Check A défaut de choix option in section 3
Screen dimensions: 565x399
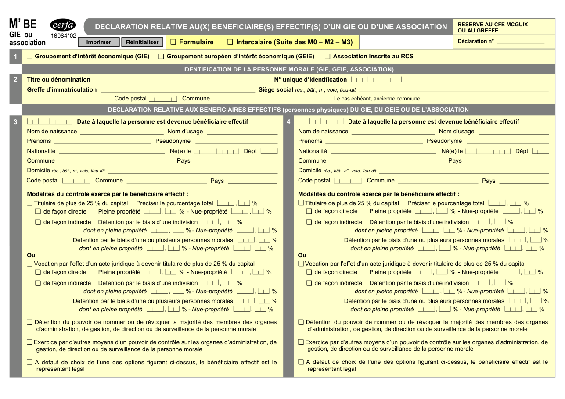pos(30,362)
